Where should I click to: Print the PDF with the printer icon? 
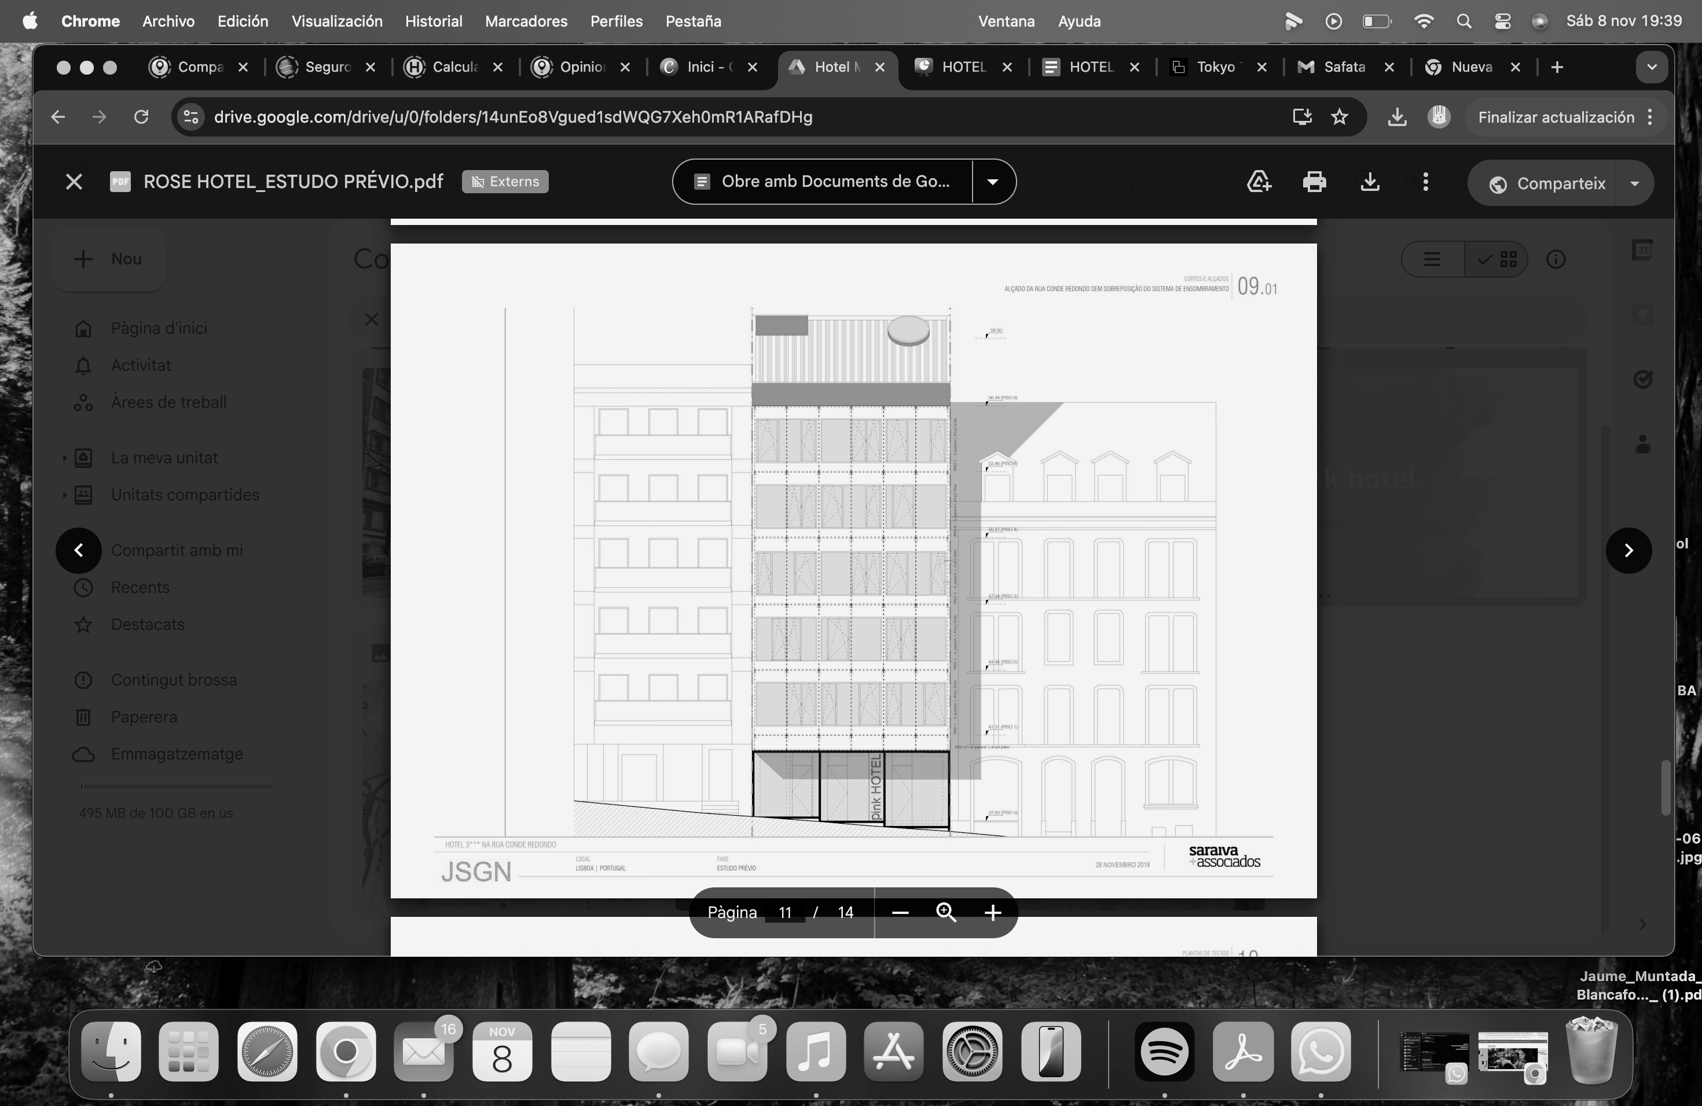point(1314,182)
